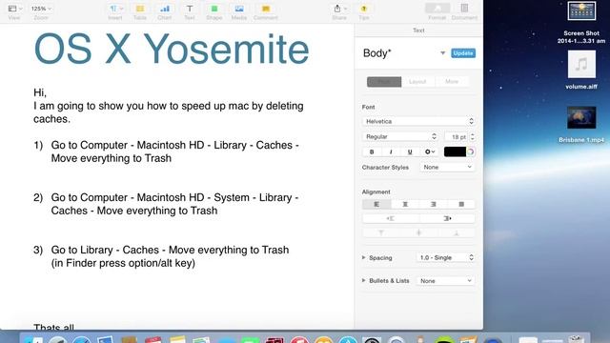Click the 'Hi,' greeting line

[x=40, y=92]
